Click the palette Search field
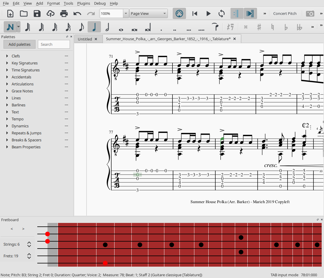This screenshot has height=278, width=324. (x=54, y=44)
